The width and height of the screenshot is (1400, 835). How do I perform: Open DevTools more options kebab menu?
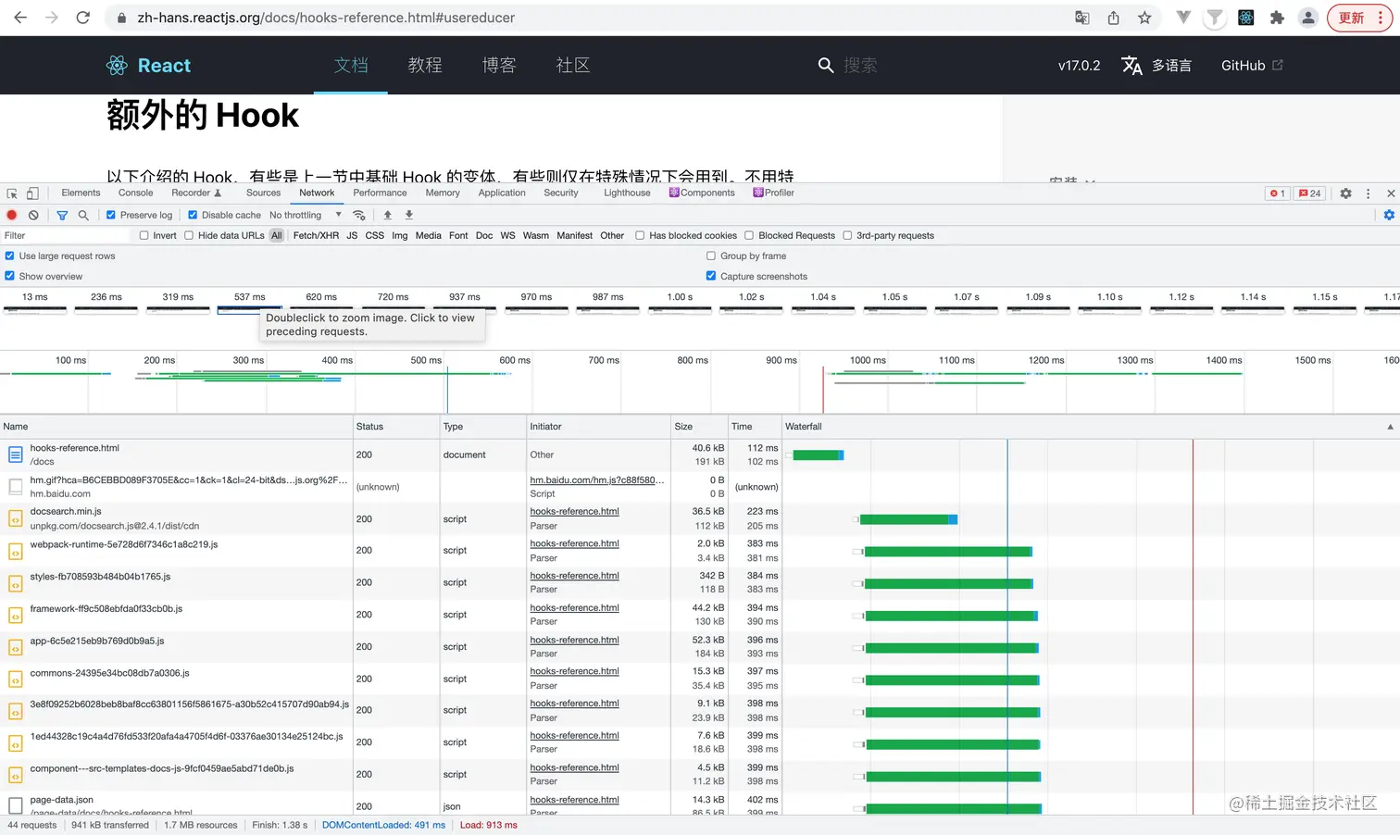[1368, 193]
